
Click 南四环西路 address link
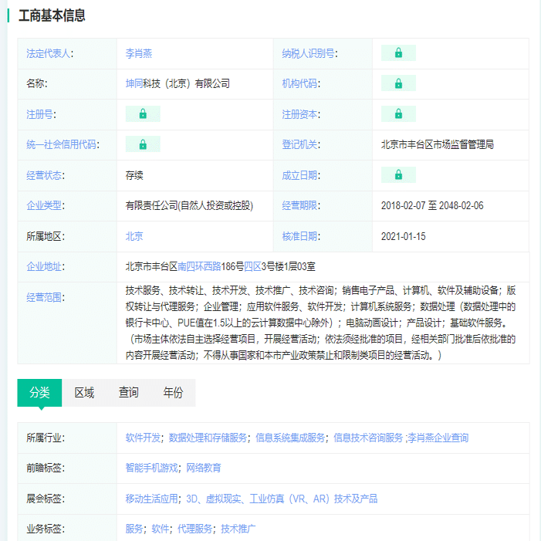pyautogui.click(x=199, y=266)
